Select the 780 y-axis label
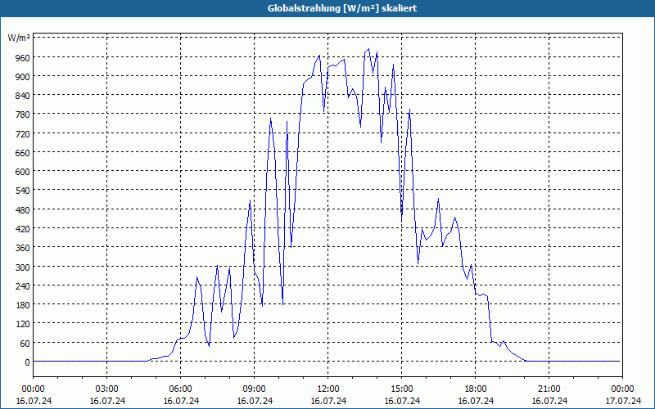This screenshot has height=409, width=655. [x=23, y=115]
